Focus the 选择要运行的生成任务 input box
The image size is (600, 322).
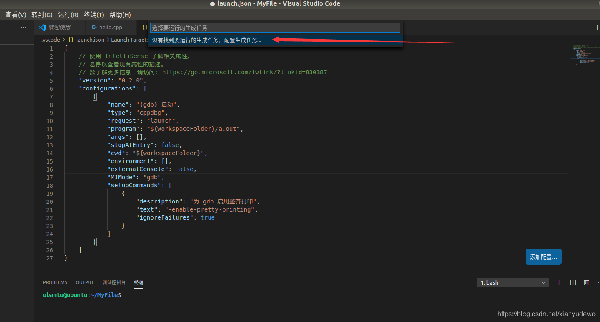coord(275,28)
